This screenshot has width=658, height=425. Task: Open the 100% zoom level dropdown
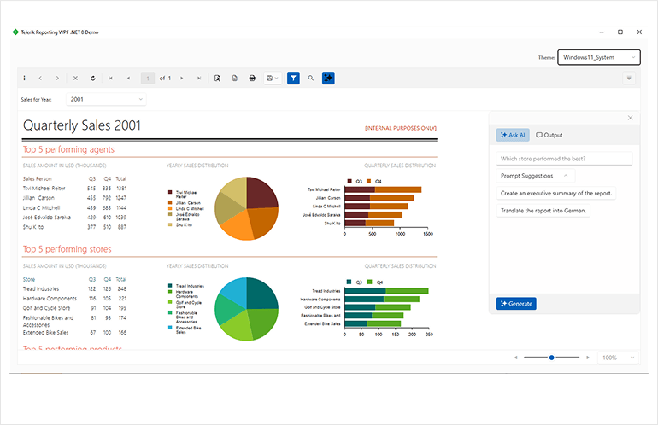pos(618,358)
